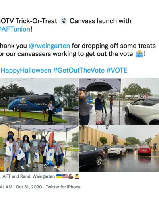Click the US flag emoji
Viewport: 159px width, 206px height.
[x=65, y=176]
